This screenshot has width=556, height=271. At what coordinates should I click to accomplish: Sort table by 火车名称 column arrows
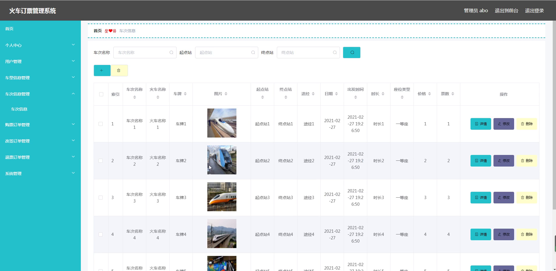pos(158,97)
